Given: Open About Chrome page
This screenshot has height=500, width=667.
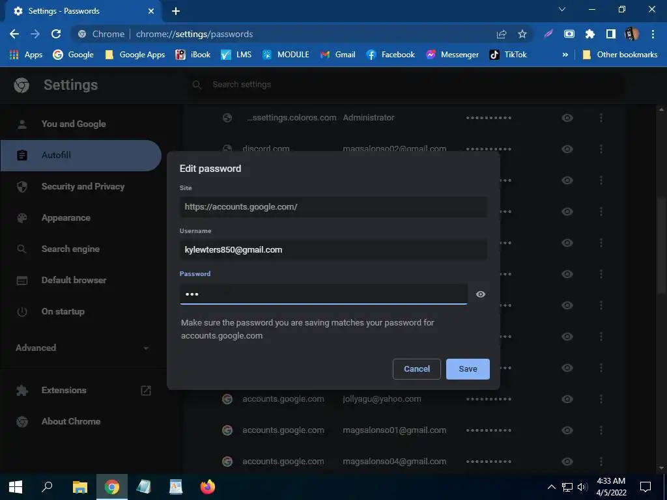Looking at the screenshot, I should pos(81,422).
